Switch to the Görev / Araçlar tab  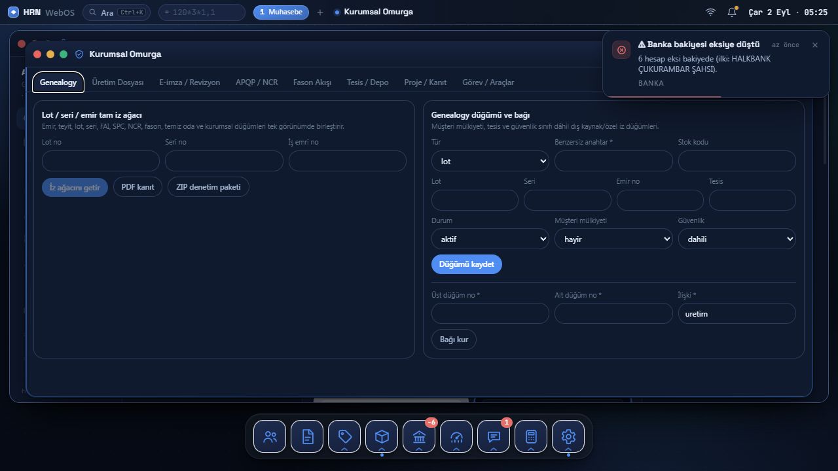[488, 82]
